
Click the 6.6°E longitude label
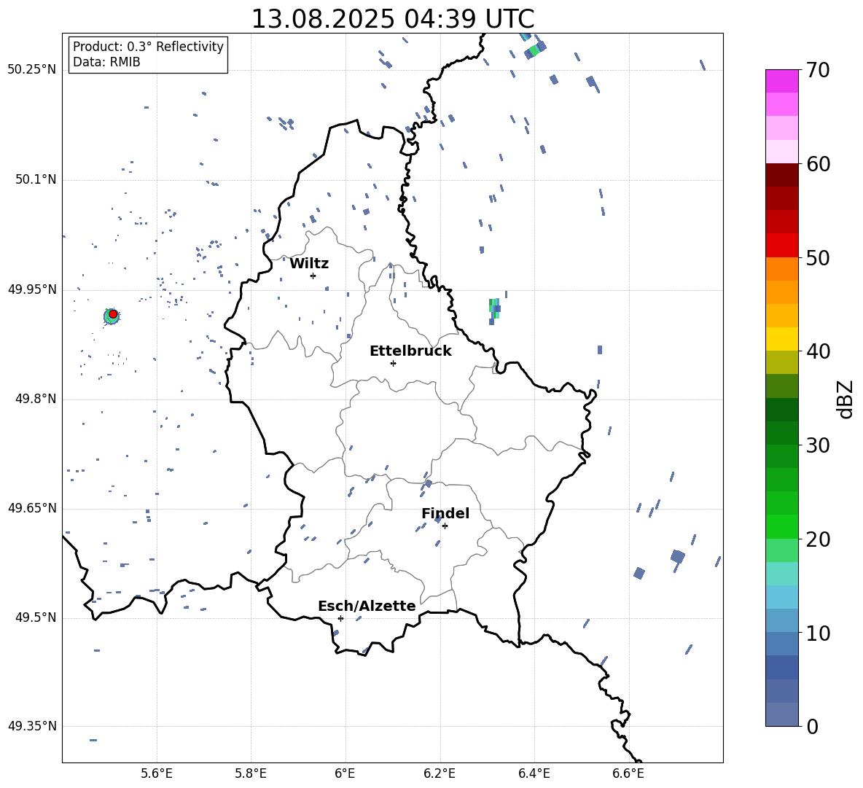coord(628,773)
